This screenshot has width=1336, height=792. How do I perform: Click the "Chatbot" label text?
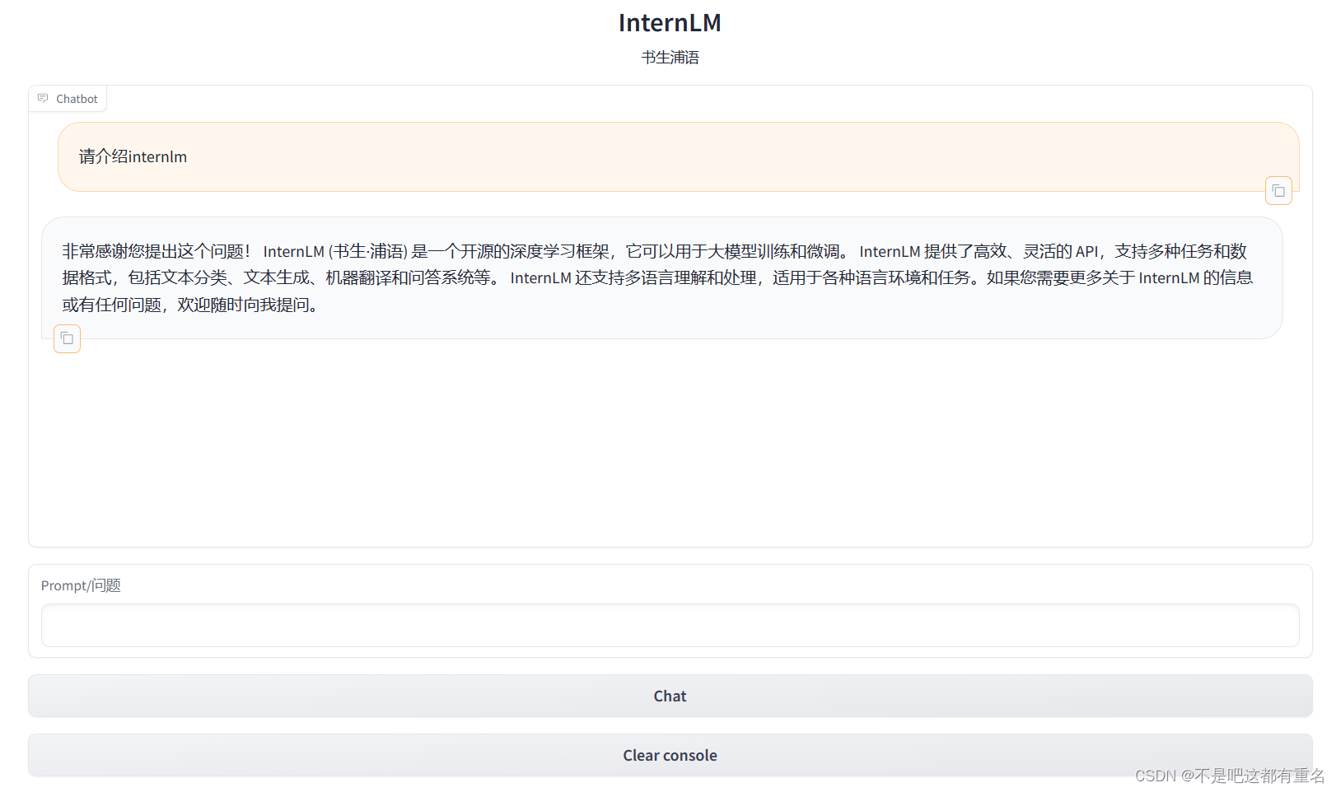coord(77,99)
